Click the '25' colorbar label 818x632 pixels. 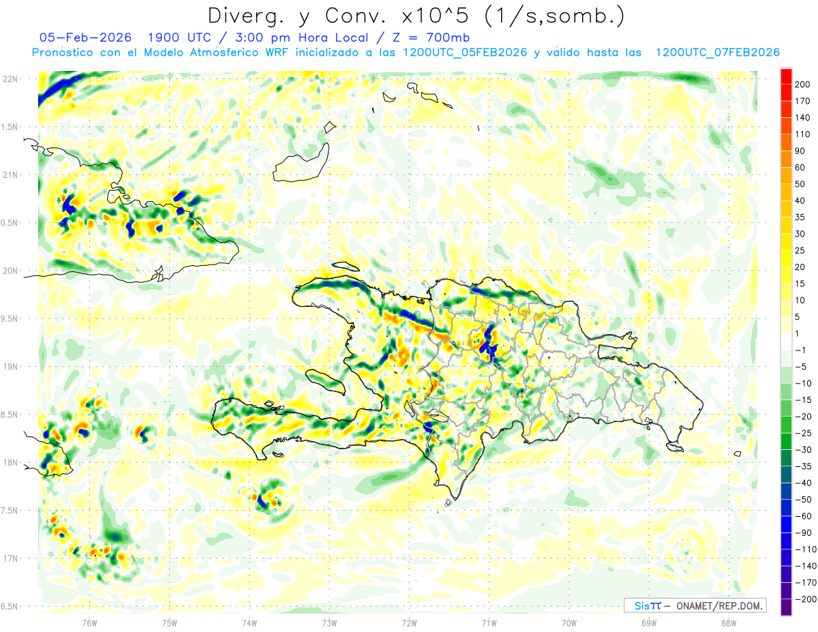[800, 250]
